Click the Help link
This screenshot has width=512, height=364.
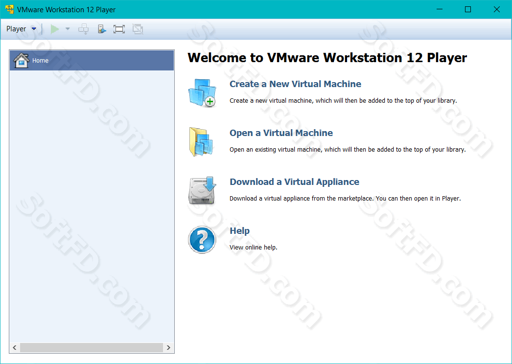tap(239, 231)
